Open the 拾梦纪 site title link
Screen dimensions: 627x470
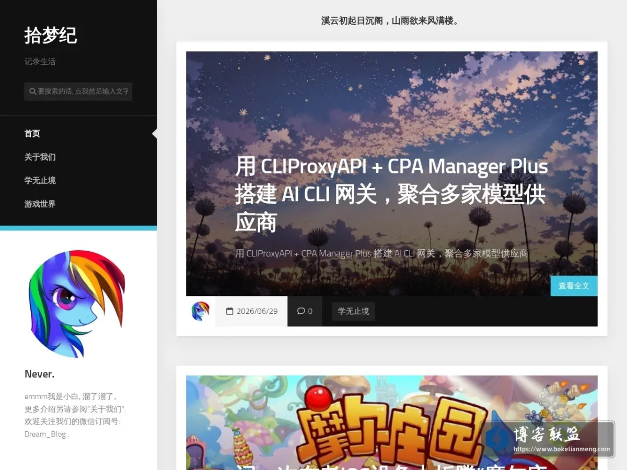(51, 36)
